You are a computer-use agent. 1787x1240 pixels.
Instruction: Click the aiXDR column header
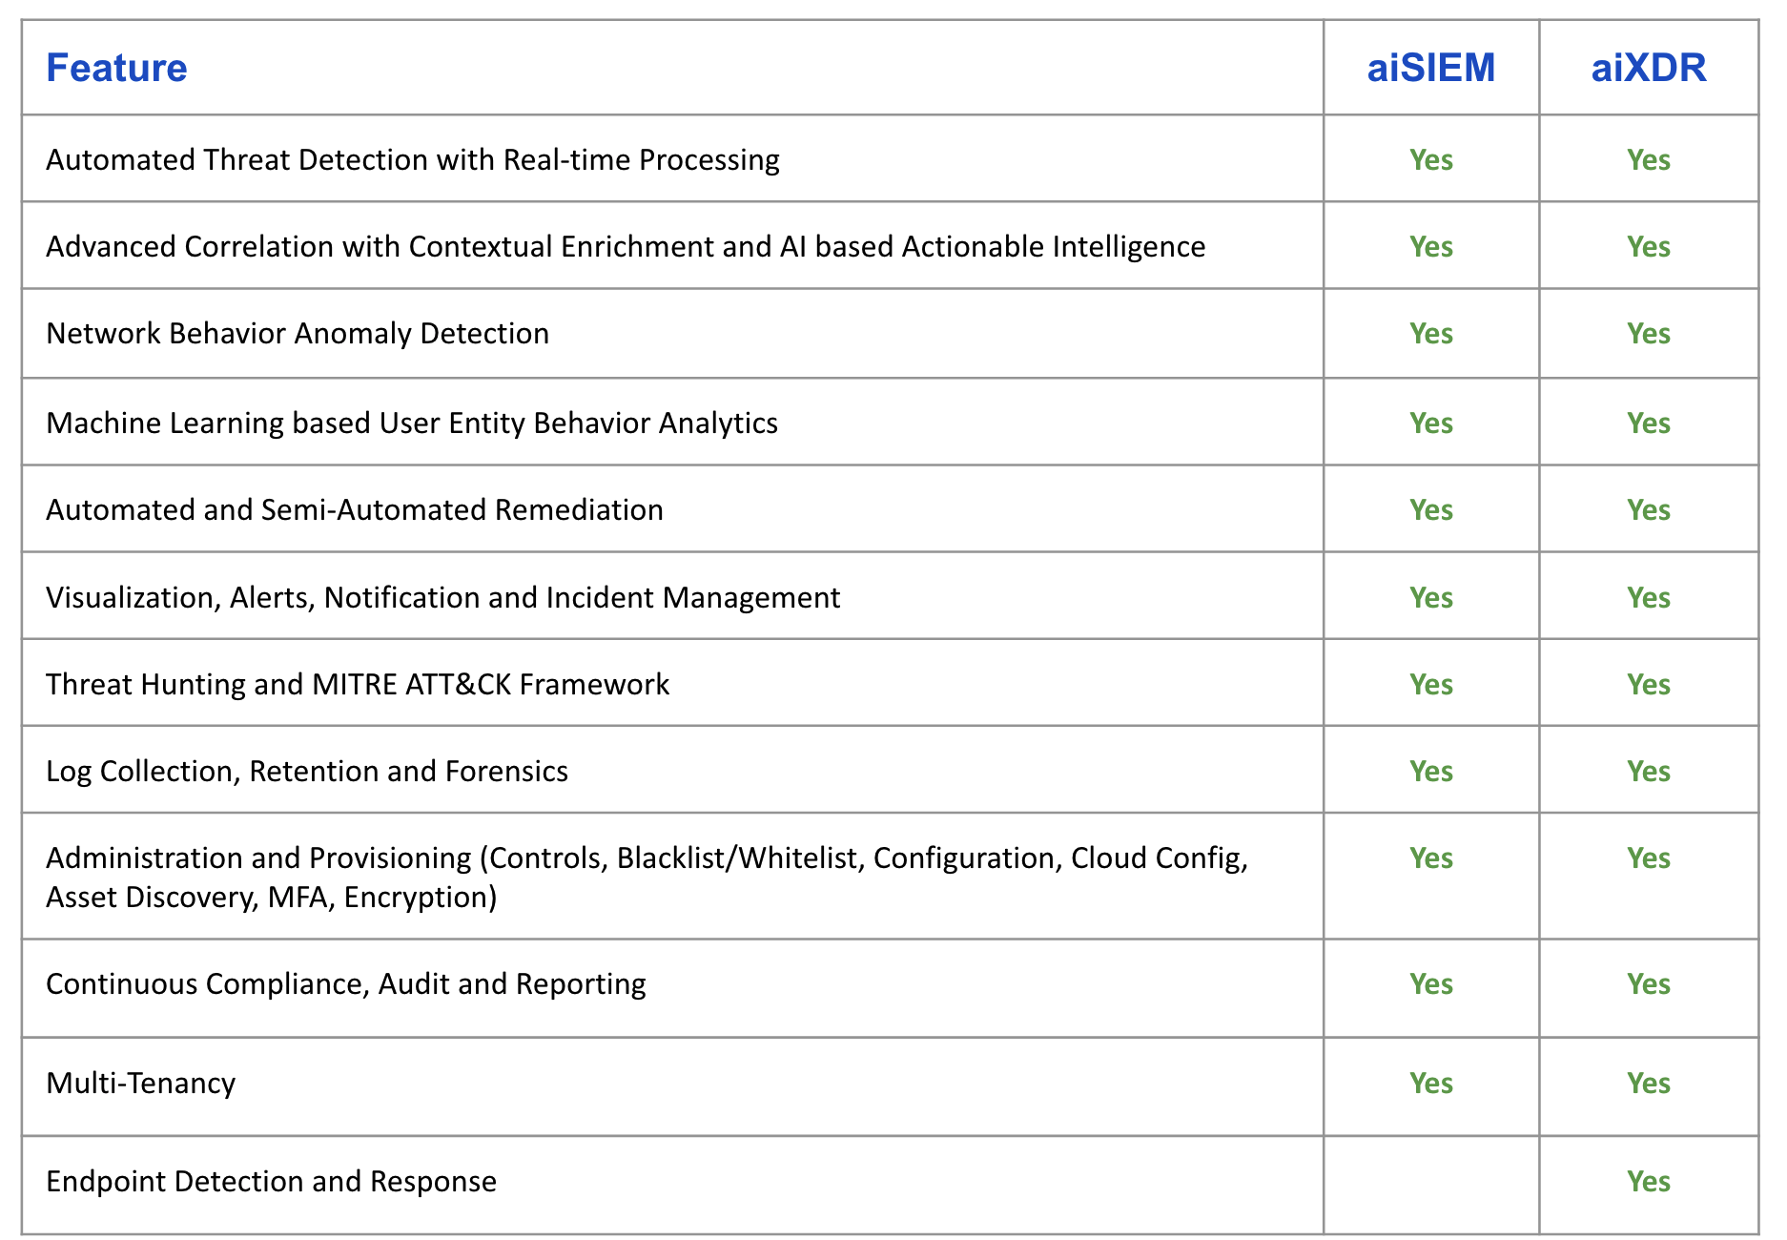pos(1648,68)
